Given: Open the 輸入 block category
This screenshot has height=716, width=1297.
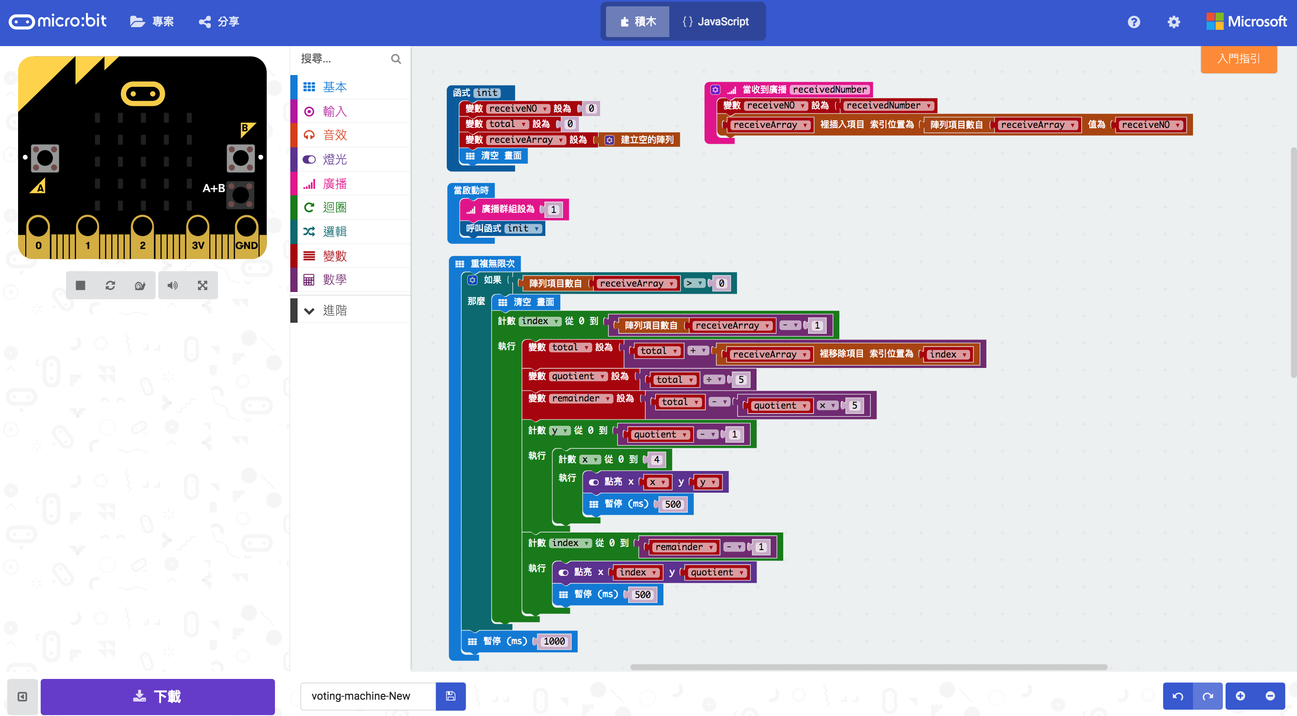Looking at the screenshot, I should pyautogui.click(x=350, y=111).
